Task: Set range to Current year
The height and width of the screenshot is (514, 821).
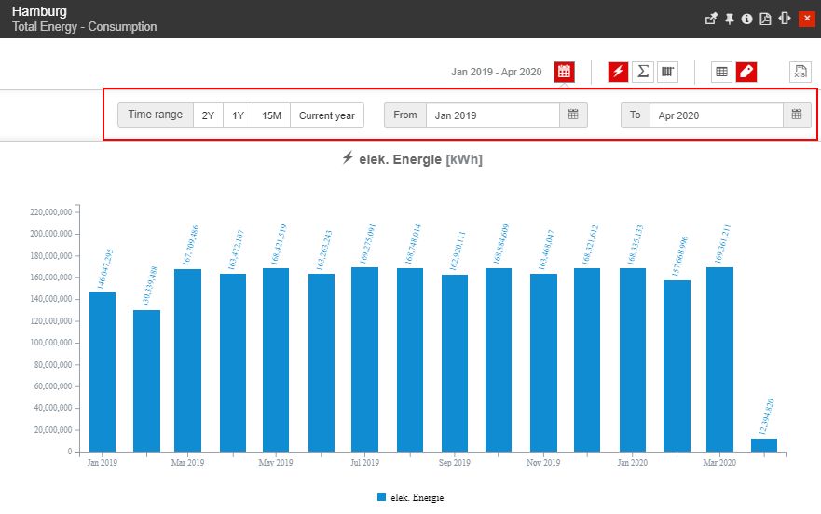Action: click(326, 115)
